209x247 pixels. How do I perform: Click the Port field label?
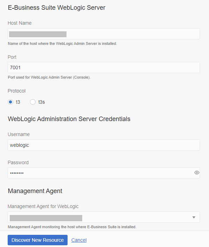click(x=12, y=57)
